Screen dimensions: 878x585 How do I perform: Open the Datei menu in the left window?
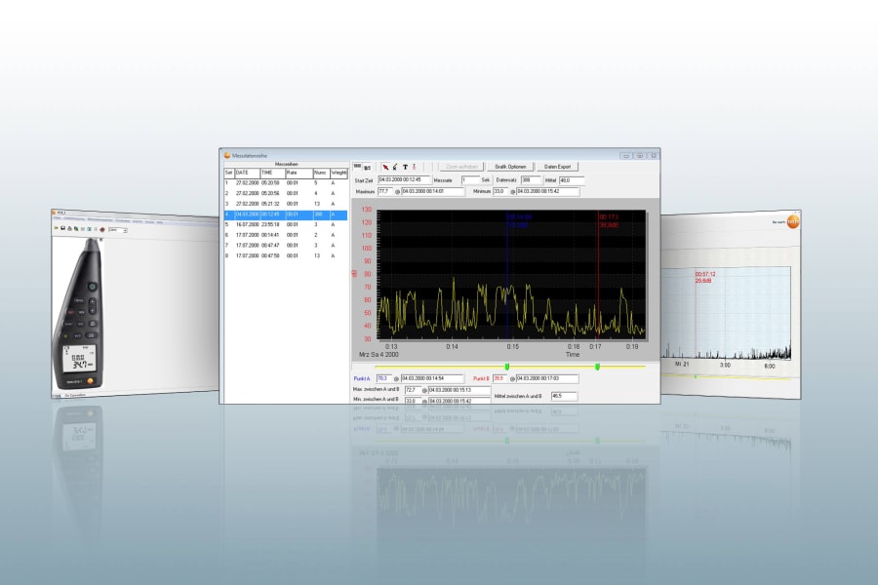pos(57,218)
